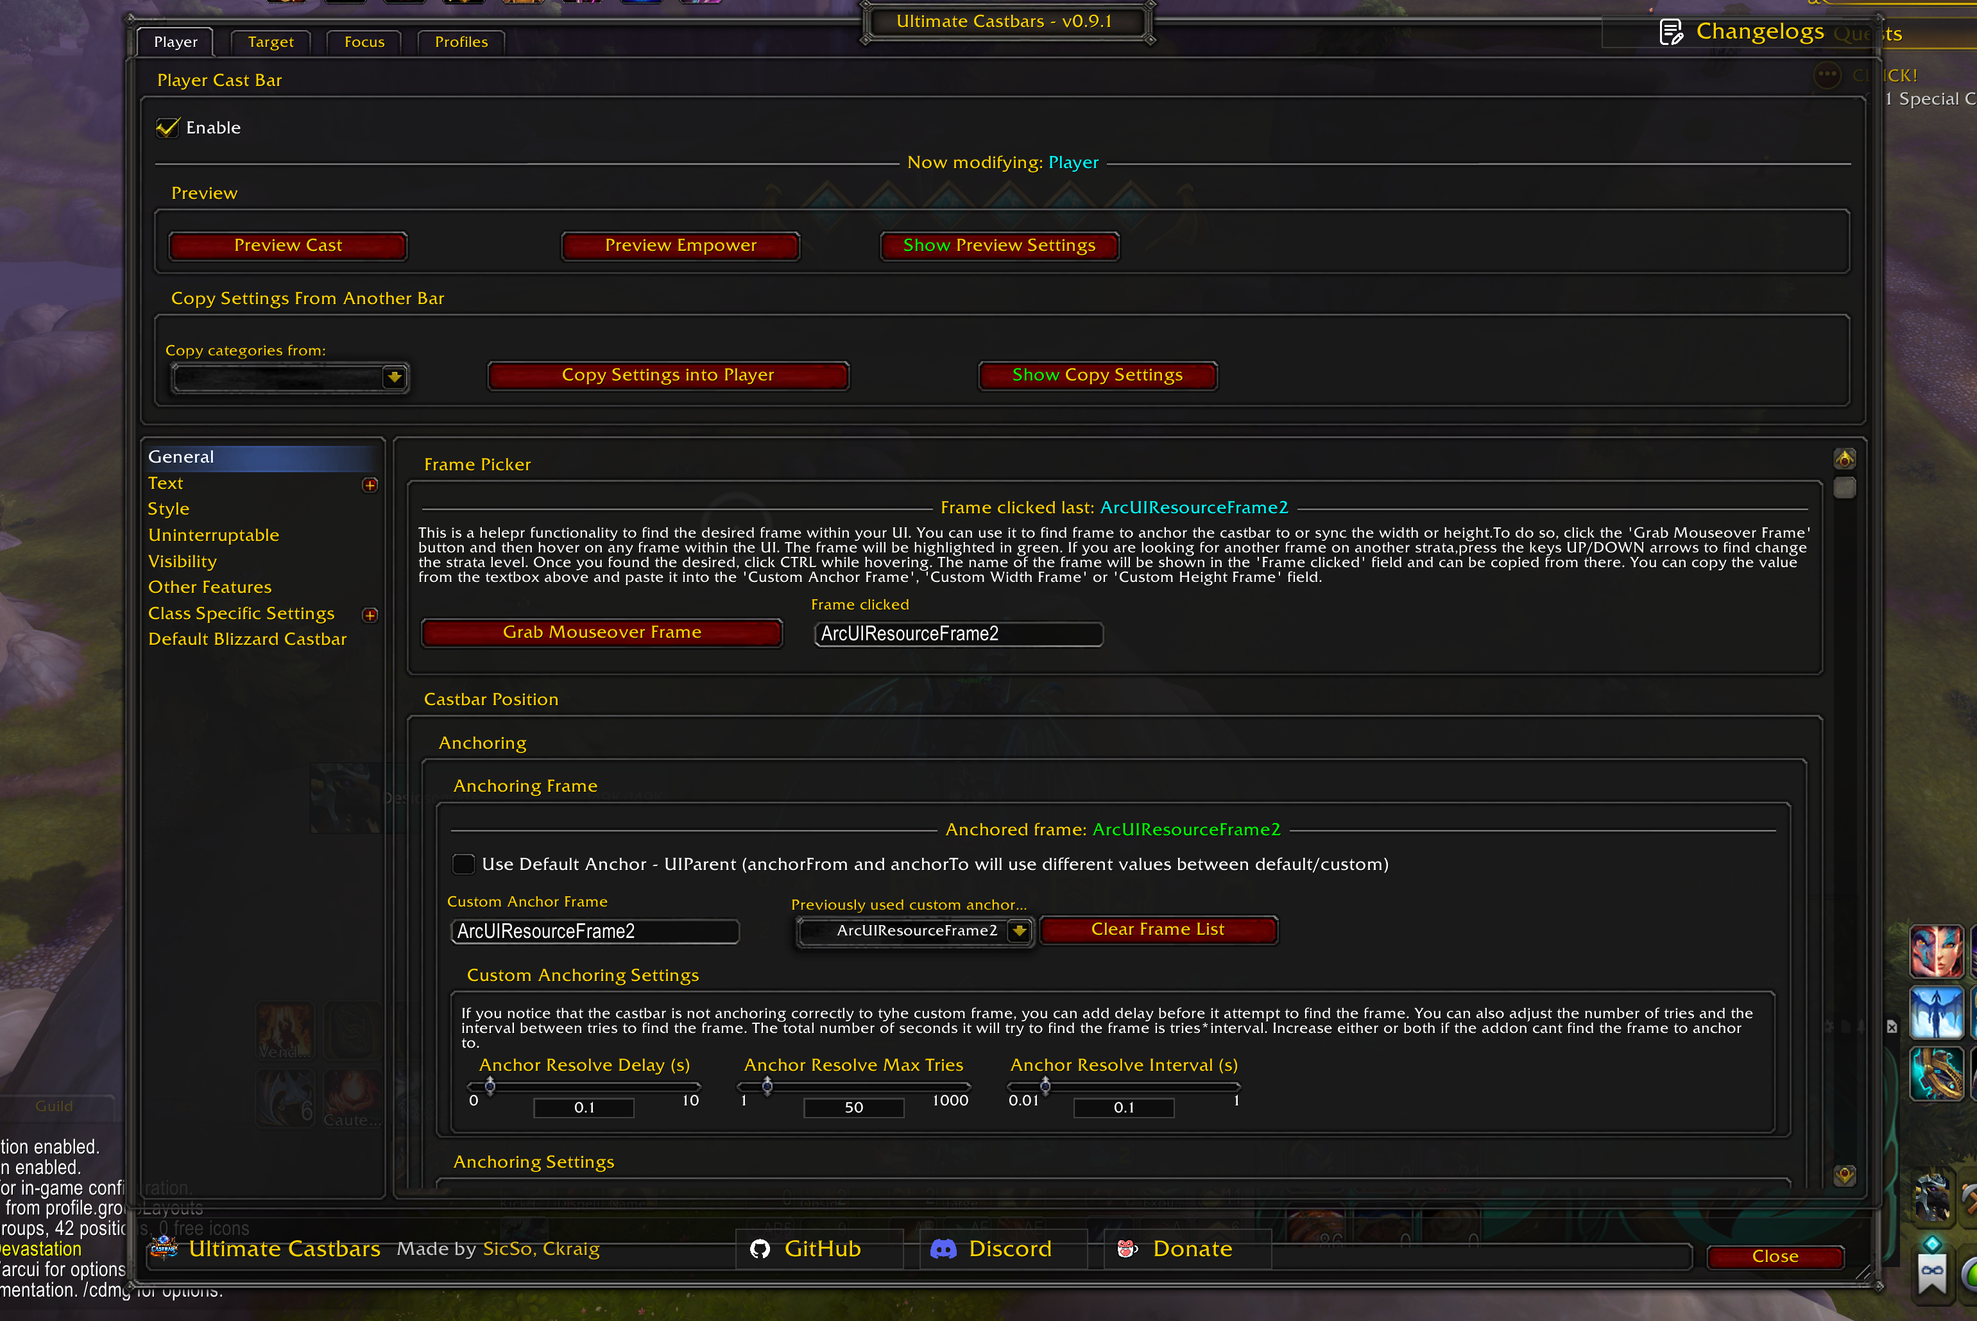Click the Copy Settings into Player button
The width and height of the screenshot is (1977, 1321).
[668, 376]
